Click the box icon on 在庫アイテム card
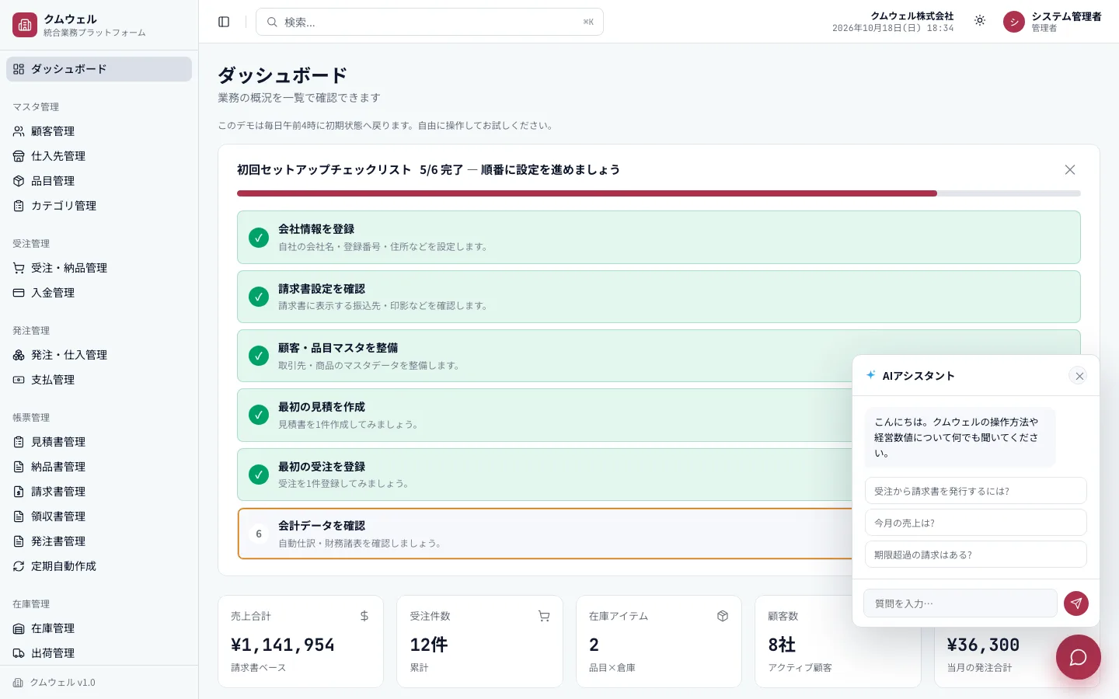1119x699 pixels. [723, 616]
